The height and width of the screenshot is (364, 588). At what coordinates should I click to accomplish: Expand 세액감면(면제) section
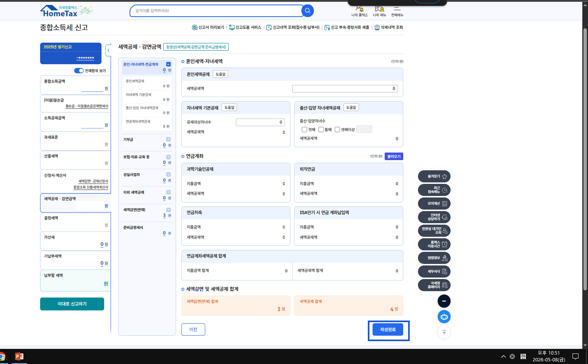point(168,210)
